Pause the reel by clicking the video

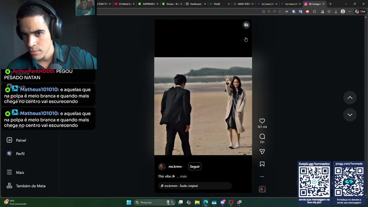[x=203, y=106]
